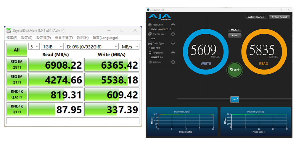The width and height of the screenshot is (296, 148).
Task: Close the AJA System Test window
Action: point(289,10)
